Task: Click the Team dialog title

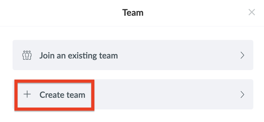Action: pos(133,13)
